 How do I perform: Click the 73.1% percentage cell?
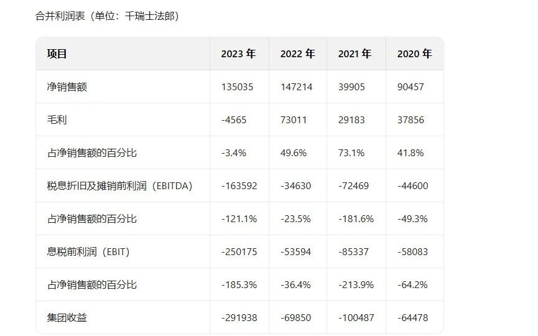point(351,153)
